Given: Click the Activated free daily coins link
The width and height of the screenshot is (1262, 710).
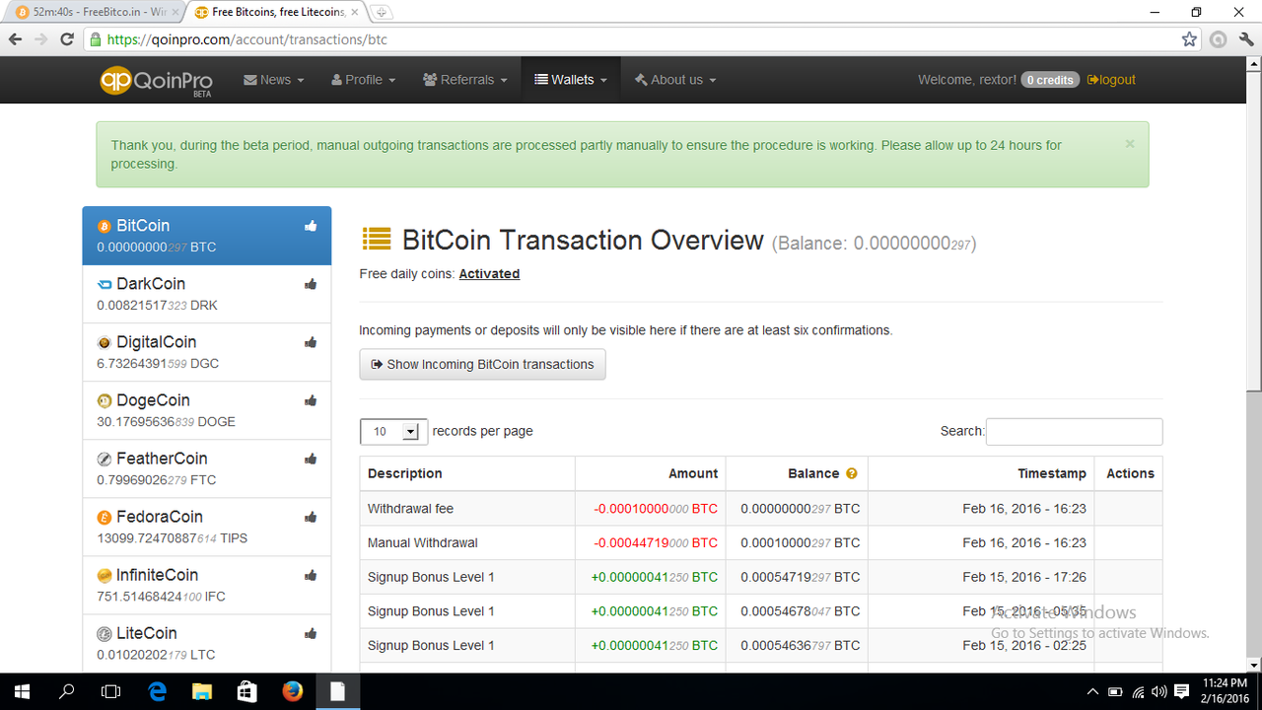Looking at the screenshot, I should 489,274.
